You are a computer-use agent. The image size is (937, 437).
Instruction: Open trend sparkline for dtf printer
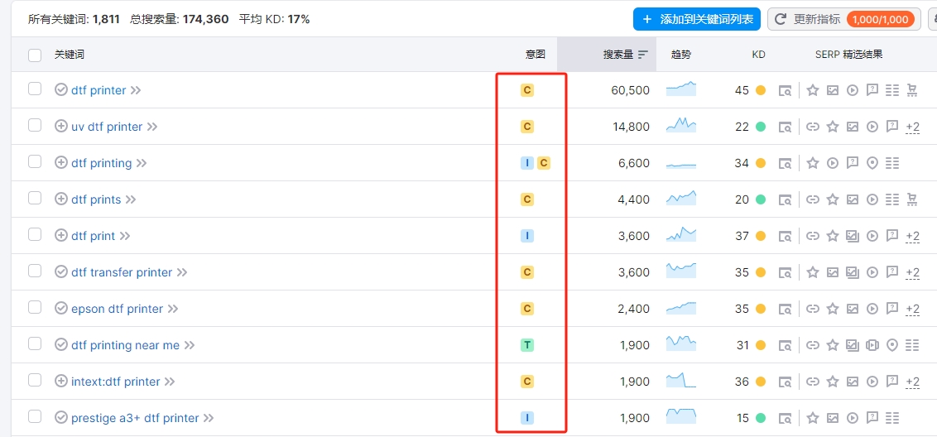pyautogui.click(x=681, y=89)
